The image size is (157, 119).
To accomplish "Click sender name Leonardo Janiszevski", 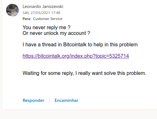I will (x=43, y=7).
